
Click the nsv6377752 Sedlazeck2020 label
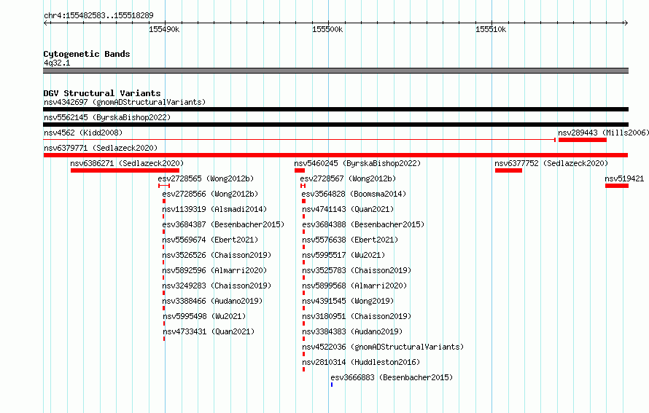point(551,163)
